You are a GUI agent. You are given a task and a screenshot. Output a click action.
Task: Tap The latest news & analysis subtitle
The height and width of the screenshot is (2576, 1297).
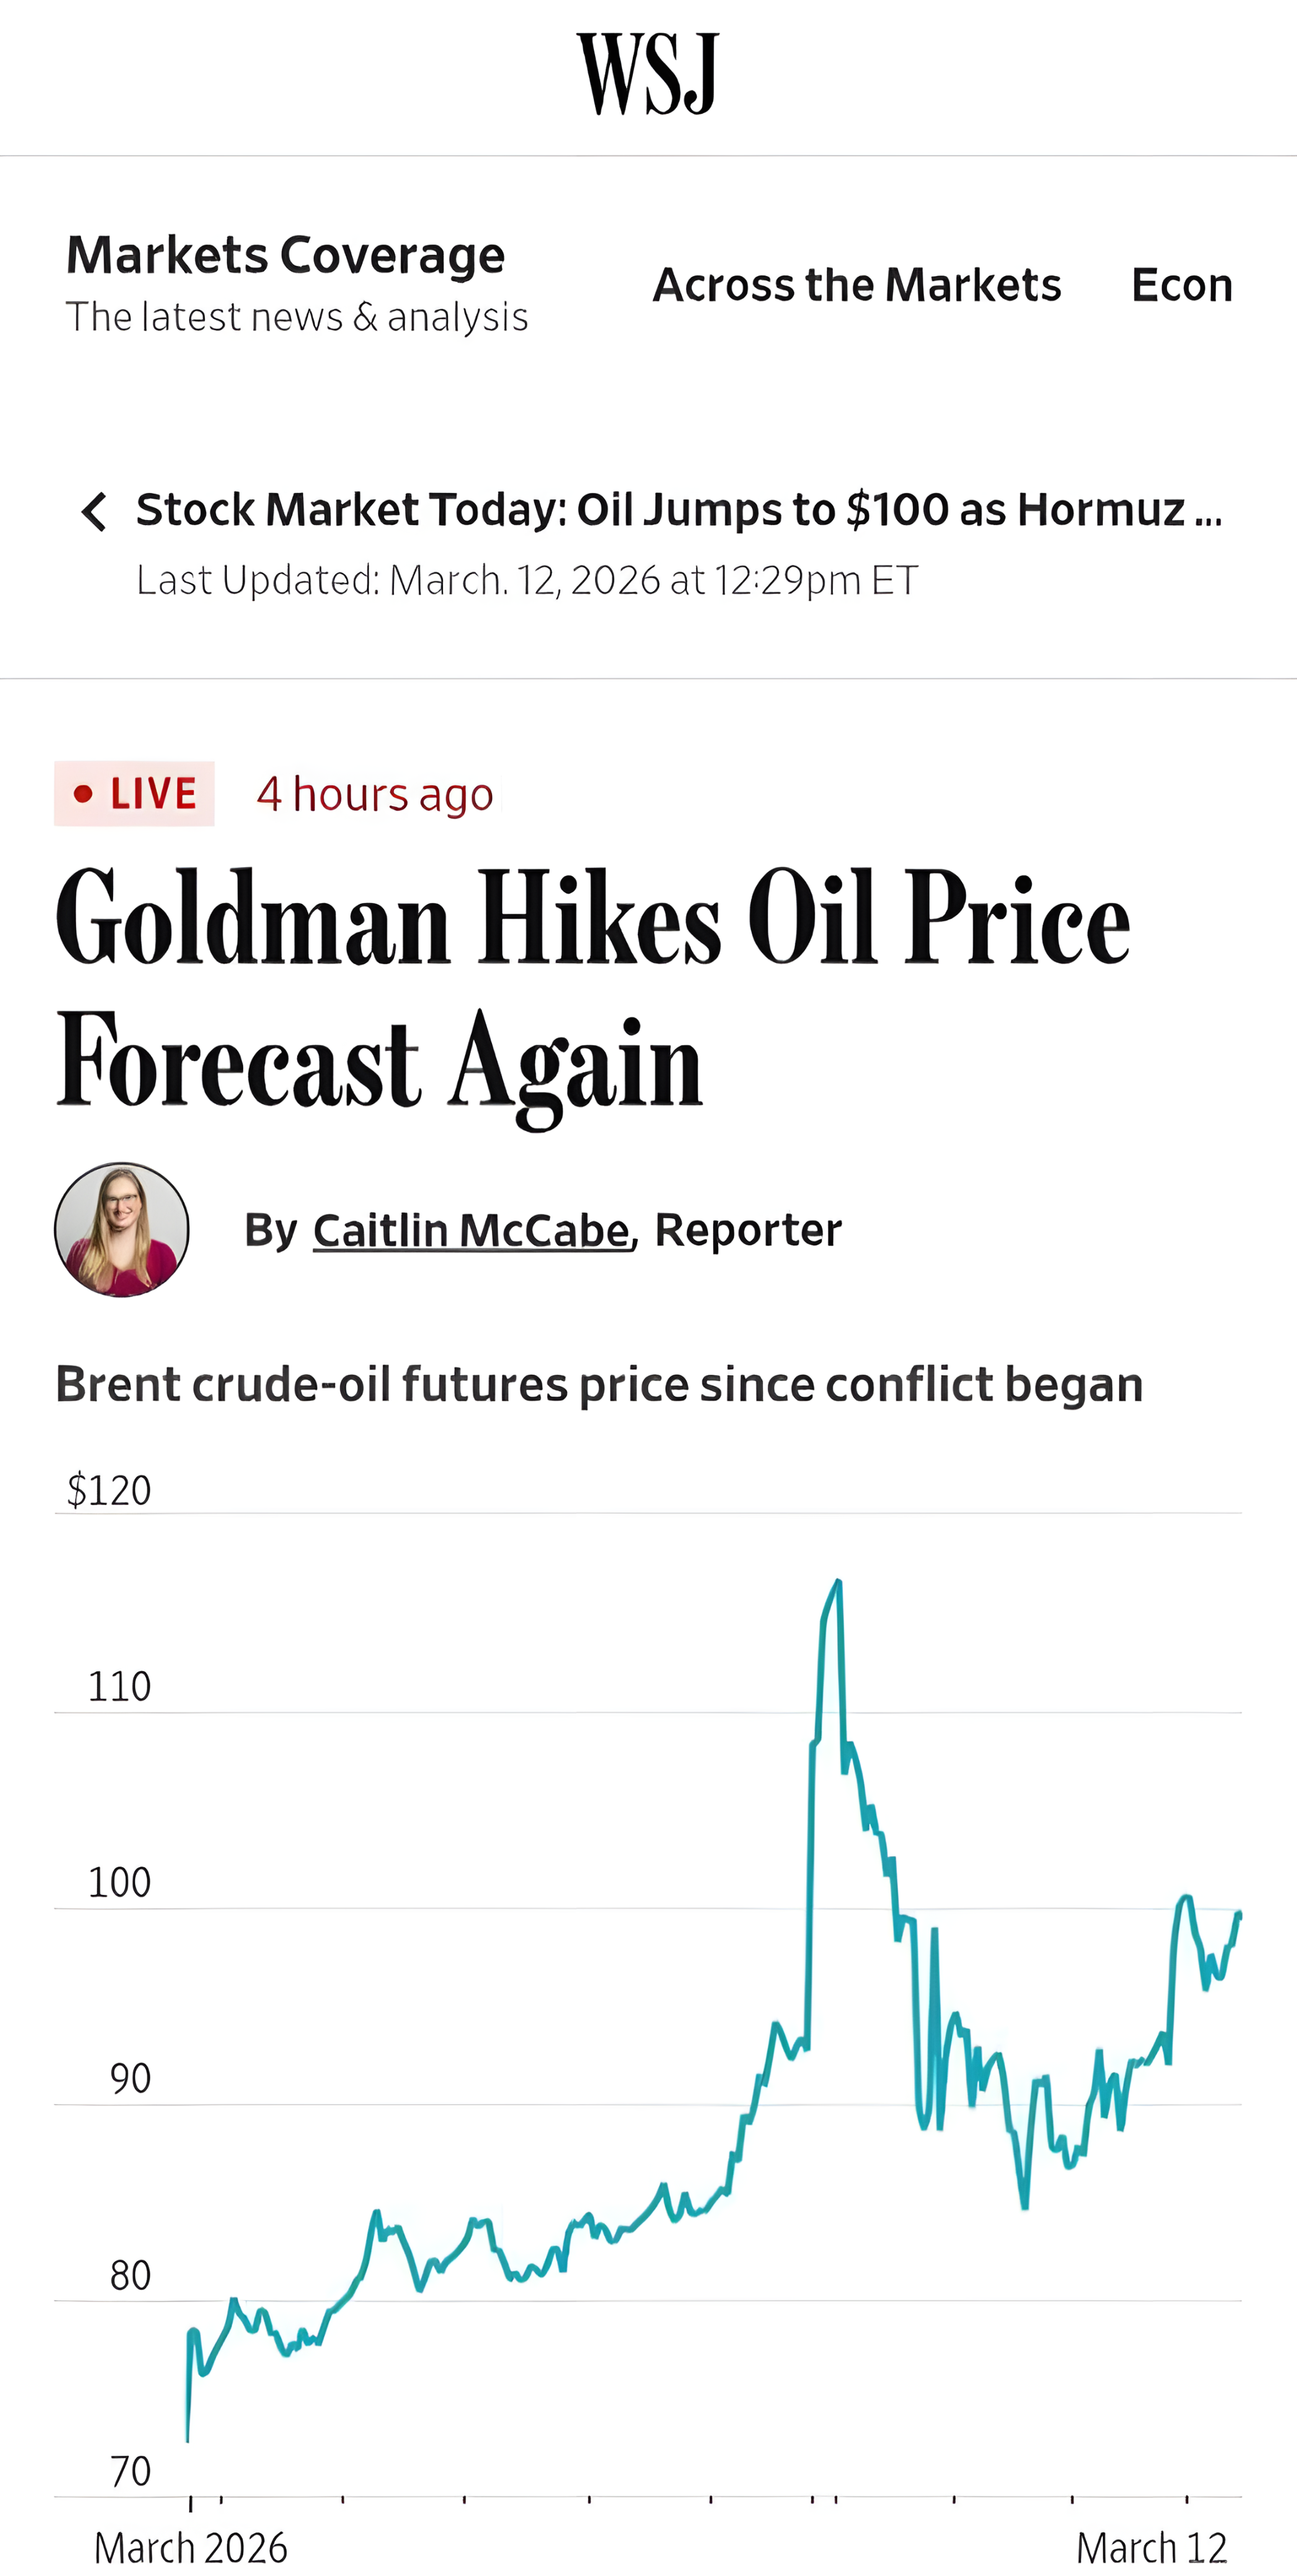(297, 317)
